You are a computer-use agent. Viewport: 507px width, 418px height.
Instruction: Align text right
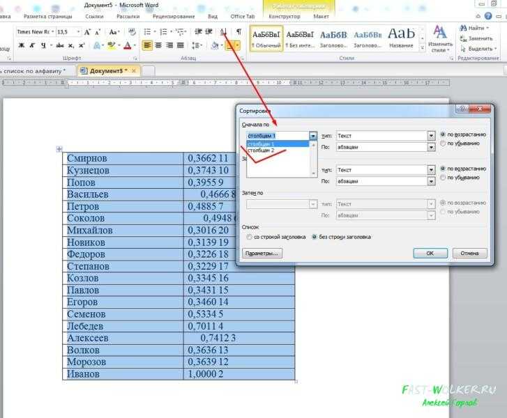[169, 45]
